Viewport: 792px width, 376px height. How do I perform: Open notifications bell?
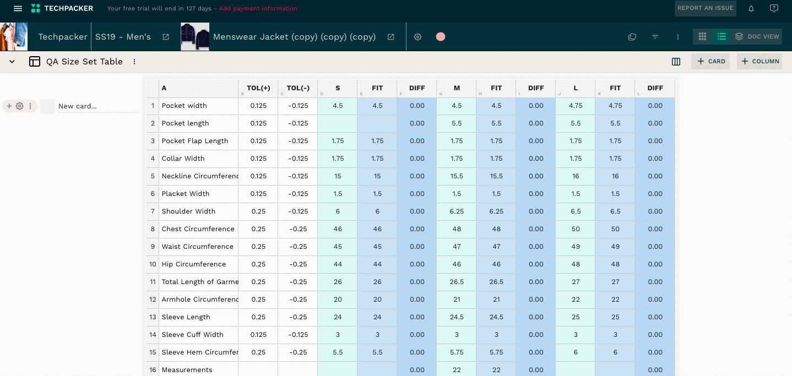click(x=751, y=8)
